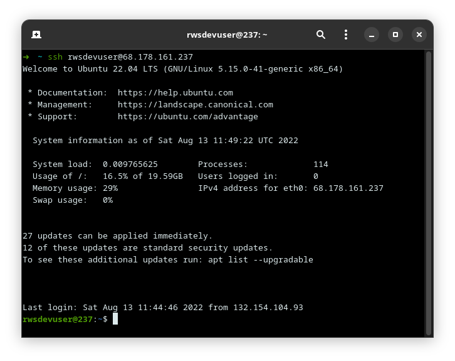The image size is (455, 361).
Task: Click the Swap usage value 0%
Action: (x=108, y=200)
